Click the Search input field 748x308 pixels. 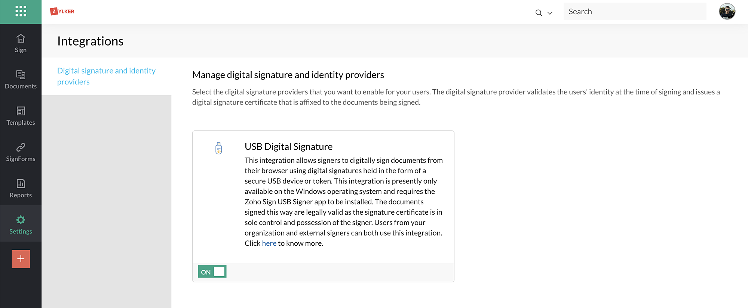(635, 12)
